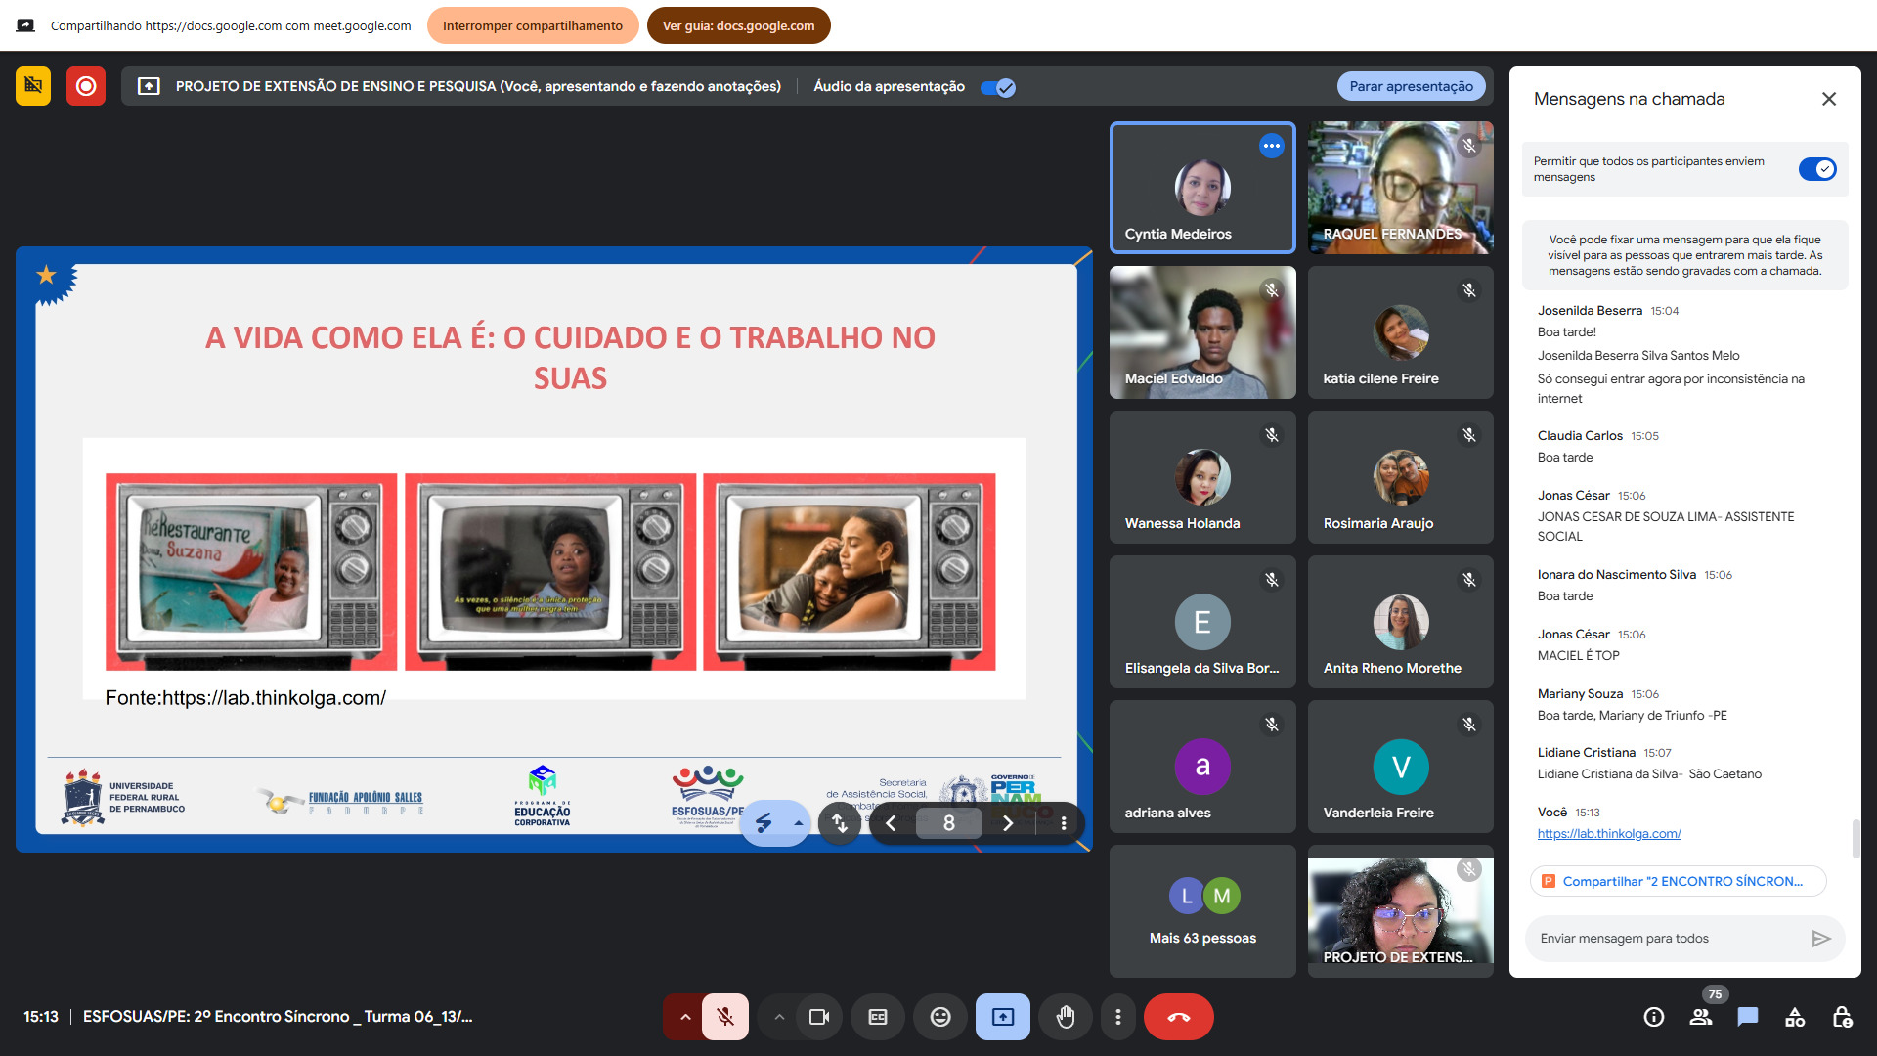Hang up the call

tap(1179, 1017)
